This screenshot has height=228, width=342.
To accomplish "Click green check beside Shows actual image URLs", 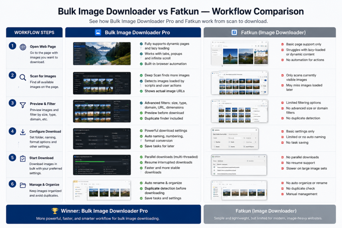I will [x=141, y=91].
